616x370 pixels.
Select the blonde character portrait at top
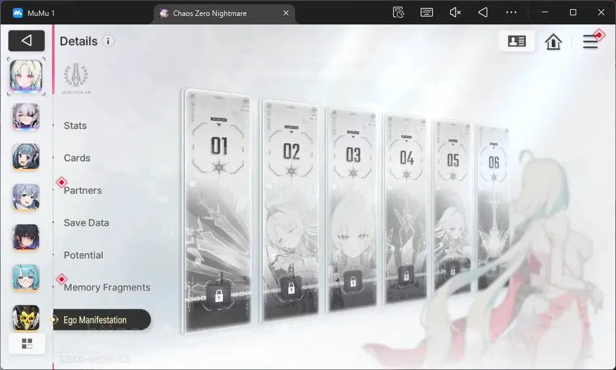pos(26,76)
